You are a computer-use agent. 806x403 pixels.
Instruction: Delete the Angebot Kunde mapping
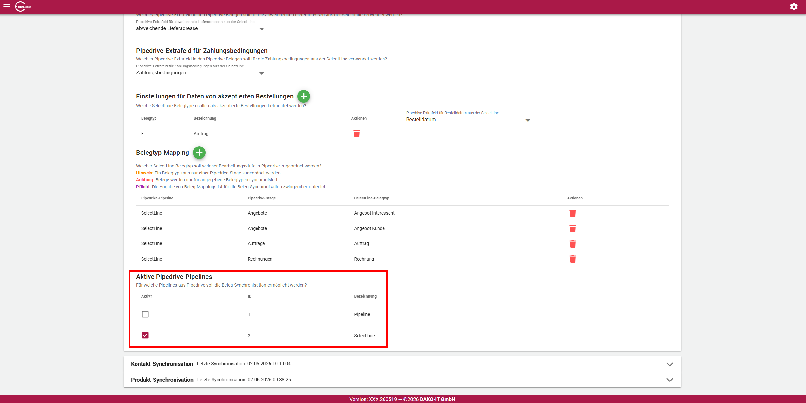[x=573, y=229]
